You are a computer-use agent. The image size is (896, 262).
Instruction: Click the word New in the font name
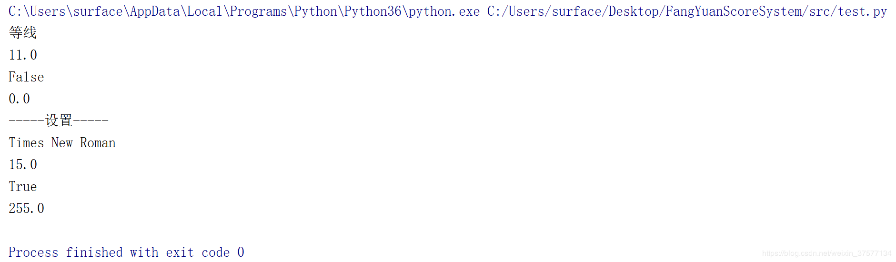(62, 143)
